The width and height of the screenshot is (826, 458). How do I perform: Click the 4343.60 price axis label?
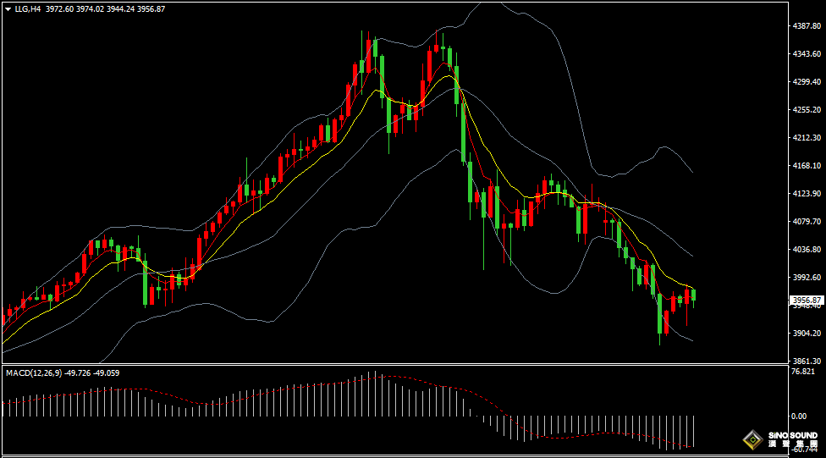tap(806, 54)
